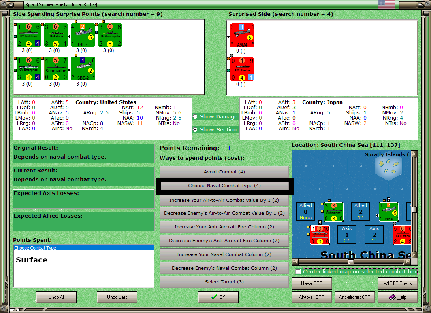Select the CVL Hosho carrier counter

coord(242,69)
